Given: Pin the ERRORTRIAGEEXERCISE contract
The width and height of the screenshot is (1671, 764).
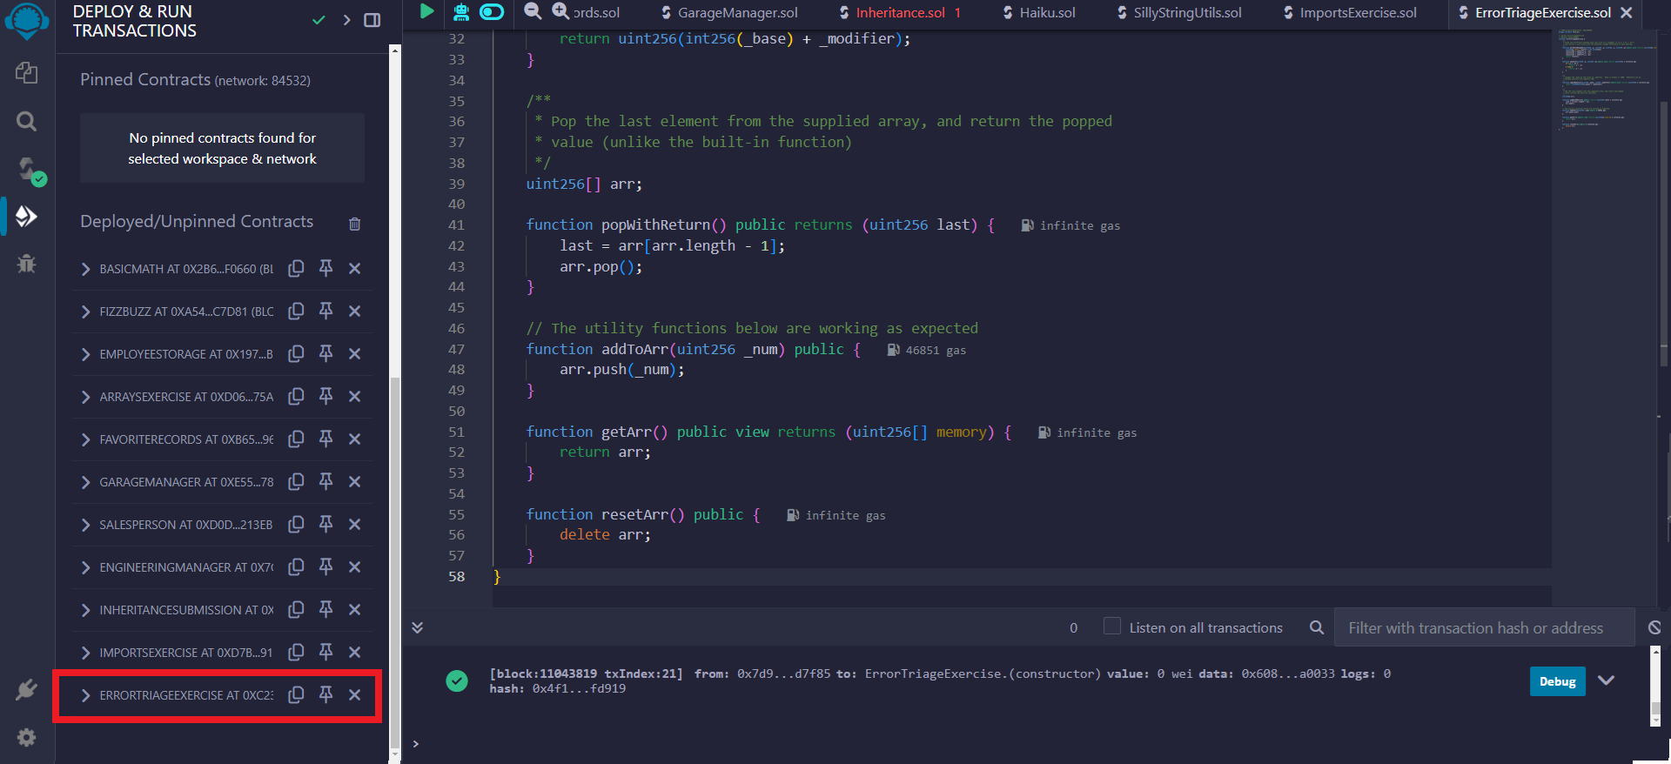Looking at the screenshot, I should coord(325,694).
